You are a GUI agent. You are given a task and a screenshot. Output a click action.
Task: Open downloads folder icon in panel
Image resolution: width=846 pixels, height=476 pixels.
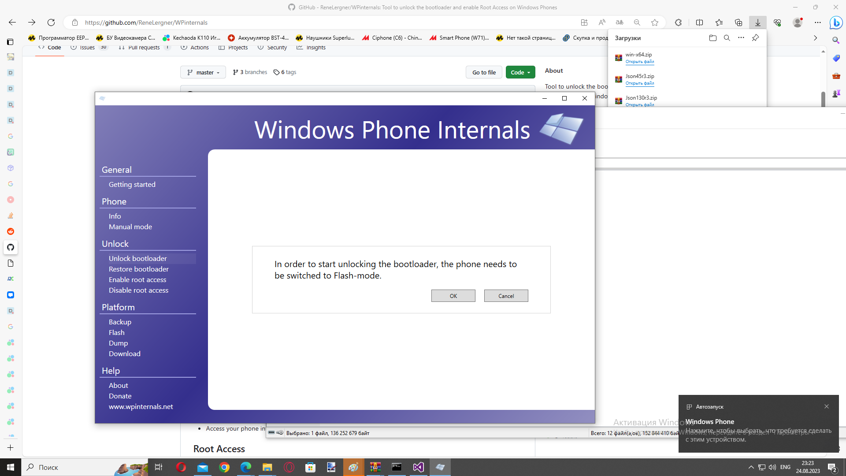click(x=712, y=38)
